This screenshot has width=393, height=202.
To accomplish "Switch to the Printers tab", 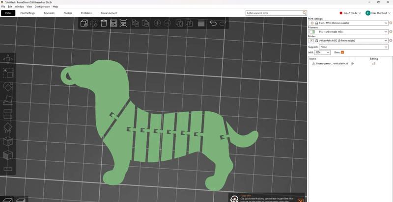I will click(x=68, y=13).
